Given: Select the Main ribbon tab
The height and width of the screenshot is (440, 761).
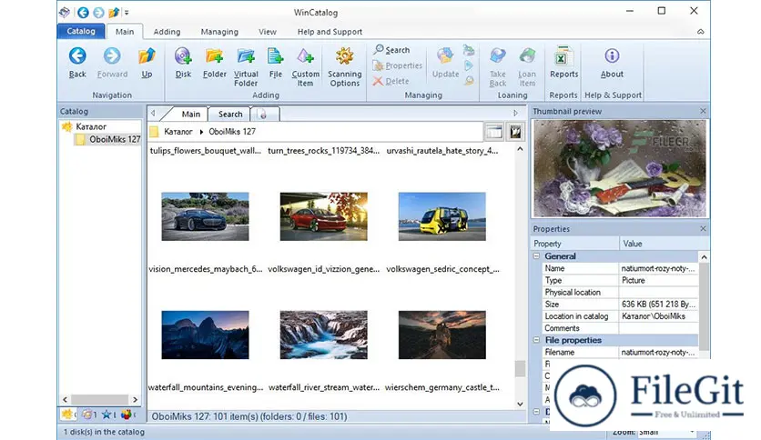Looking at the screenshot, I should [x=124, y=32].
